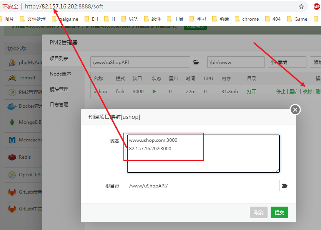Go to the 日志管理 tab
The image size is (321, 230).
[x=59, y=104]
